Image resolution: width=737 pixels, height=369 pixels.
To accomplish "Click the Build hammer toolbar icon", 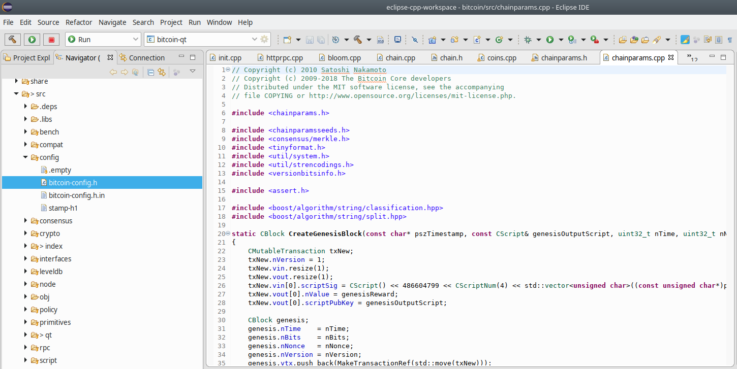I will [x=358, y=39].
